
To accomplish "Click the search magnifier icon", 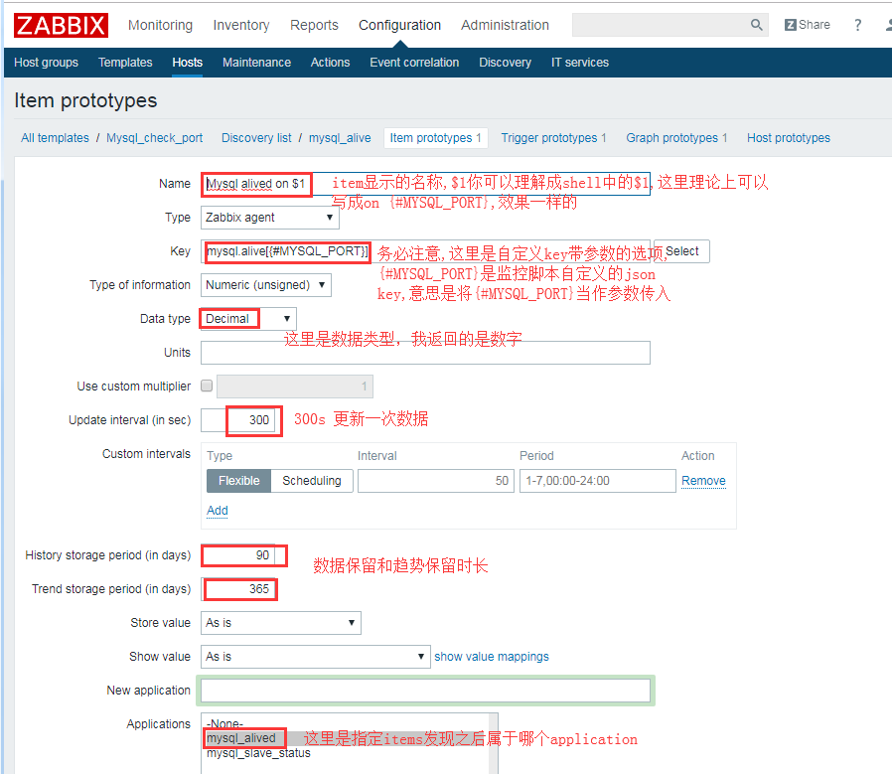I will pos(756,24).
